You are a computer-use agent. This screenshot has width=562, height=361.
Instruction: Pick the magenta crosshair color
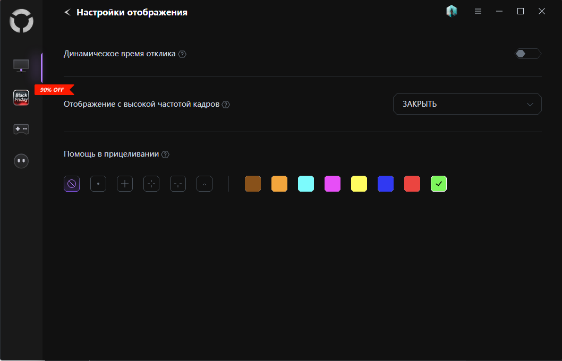click(332, 184)
